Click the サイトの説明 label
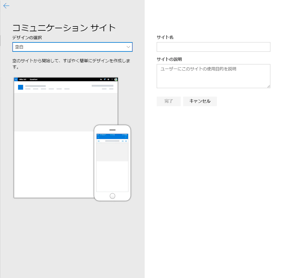The height and width of the screenshot is (278, 283). point(169,59)
